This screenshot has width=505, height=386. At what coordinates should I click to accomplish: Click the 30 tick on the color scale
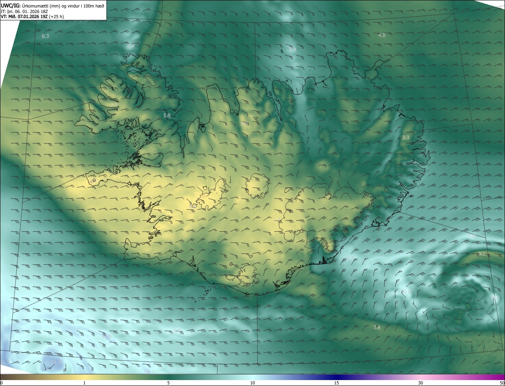click(421, 383)
